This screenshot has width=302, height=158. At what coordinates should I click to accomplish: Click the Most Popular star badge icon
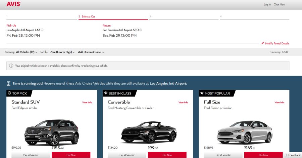click(x=202, y=93)
